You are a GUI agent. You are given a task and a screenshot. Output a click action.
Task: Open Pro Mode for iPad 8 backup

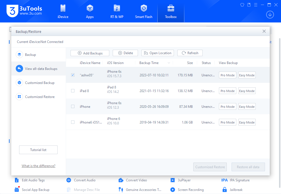coord(227,91)
